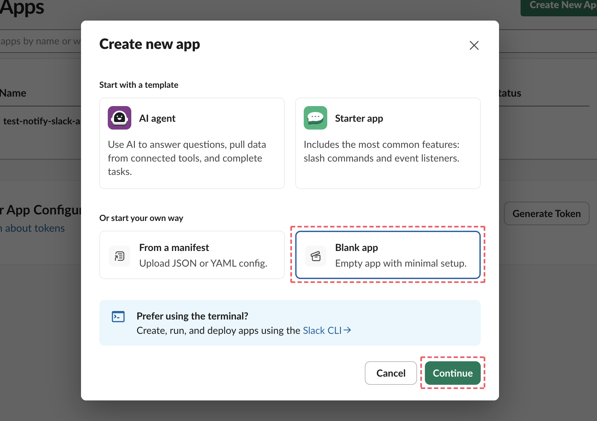Click the Name column header
Viewport: 597px width, 421px height.
click(13, 93)
